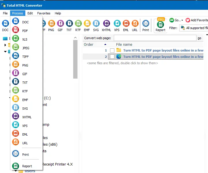Click the green Go arrow icon
The width and height of the screenshot is (208, 173).
(x=171, y=20)
